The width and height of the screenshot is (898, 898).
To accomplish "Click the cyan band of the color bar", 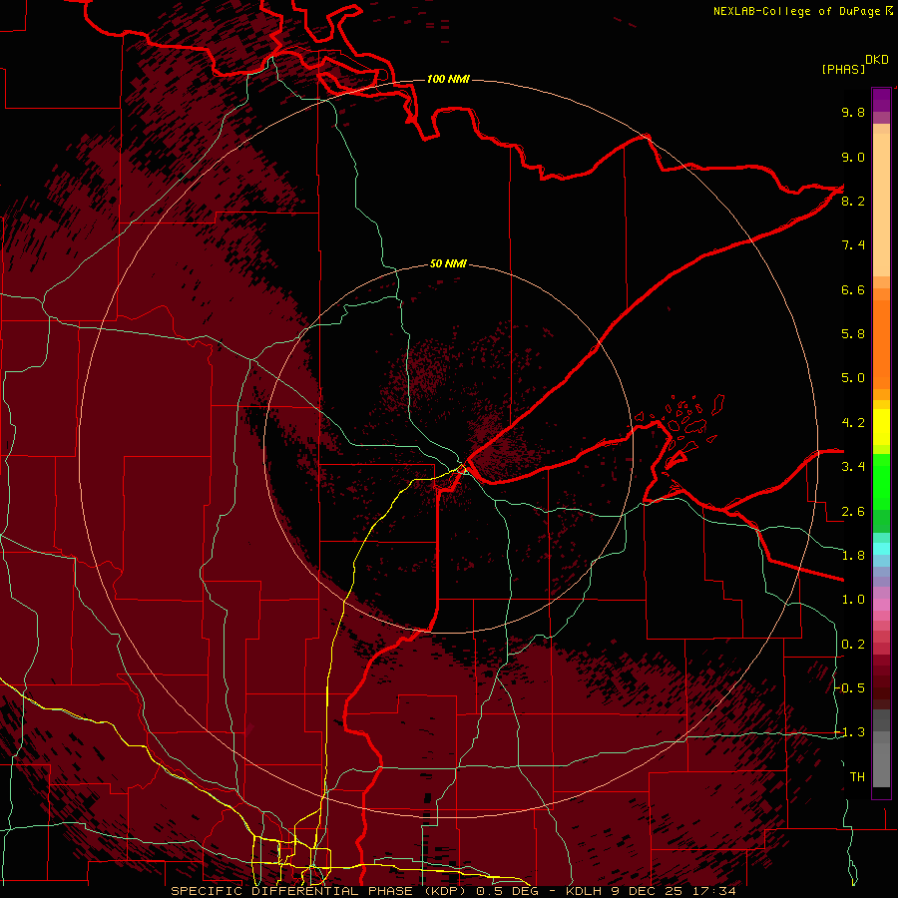I will (881, 549).
